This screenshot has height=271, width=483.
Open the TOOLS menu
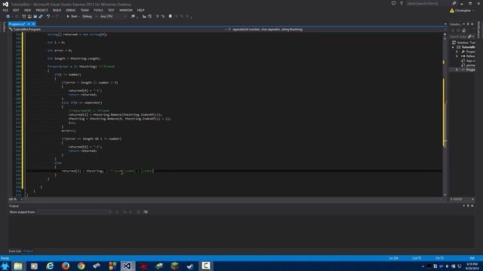98,10
